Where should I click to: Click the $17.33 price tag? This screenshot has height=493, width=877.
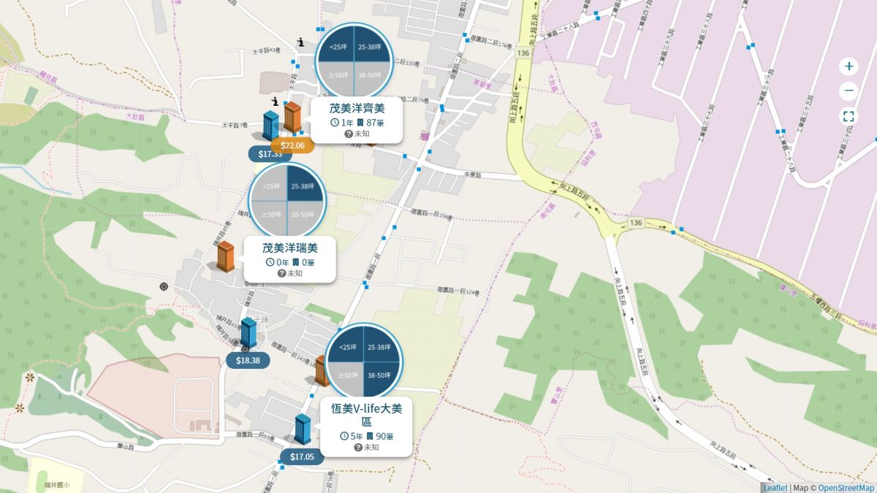(x=265, y=154)
